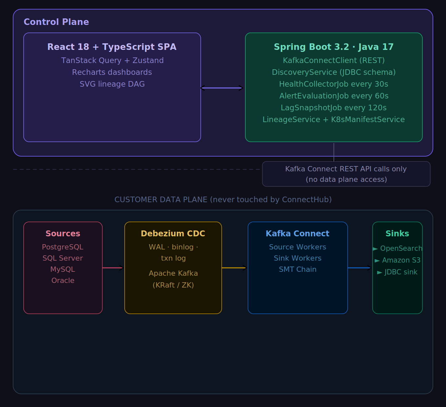Click the "Kafka Connect REST API calls only" note
This screenshot has height=407, width=446.
346,169
